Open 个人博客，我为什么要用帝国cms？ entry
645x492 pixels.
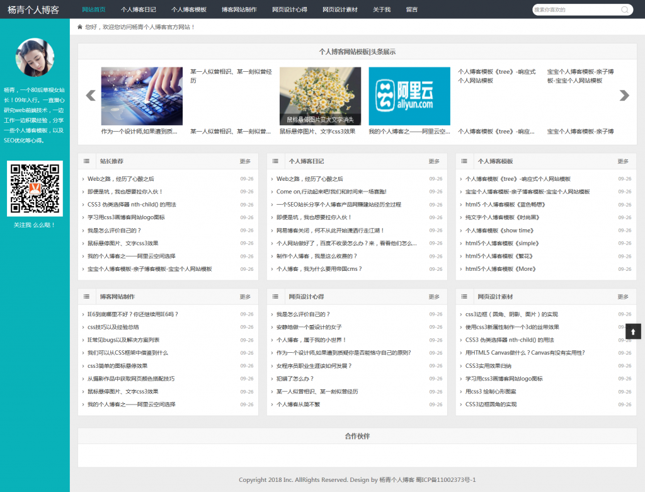pos(319,269)
